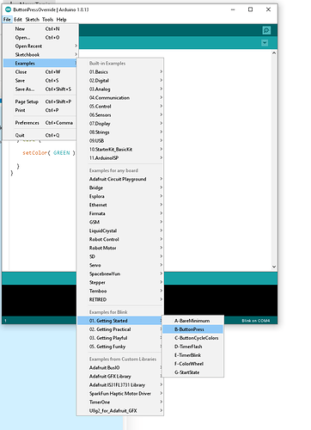Expand the Open Recent submenu
The height and width of the screenshot is (430, 311).
[x=40, y=46]
